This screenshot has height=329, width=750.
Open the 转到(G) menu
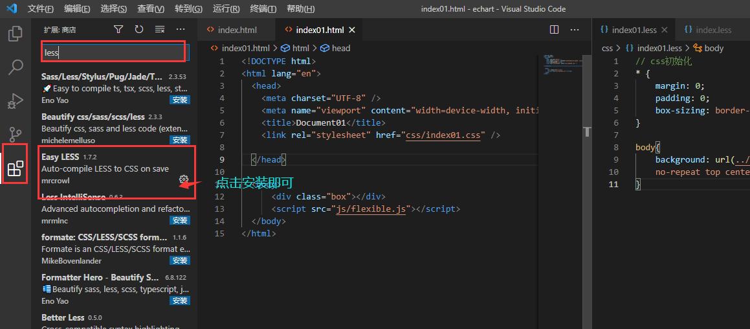click(188, 8)
